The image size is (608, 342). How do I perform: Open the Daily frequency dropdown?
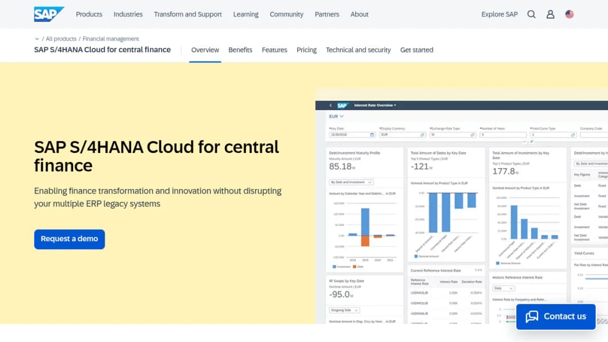point(503,288)
